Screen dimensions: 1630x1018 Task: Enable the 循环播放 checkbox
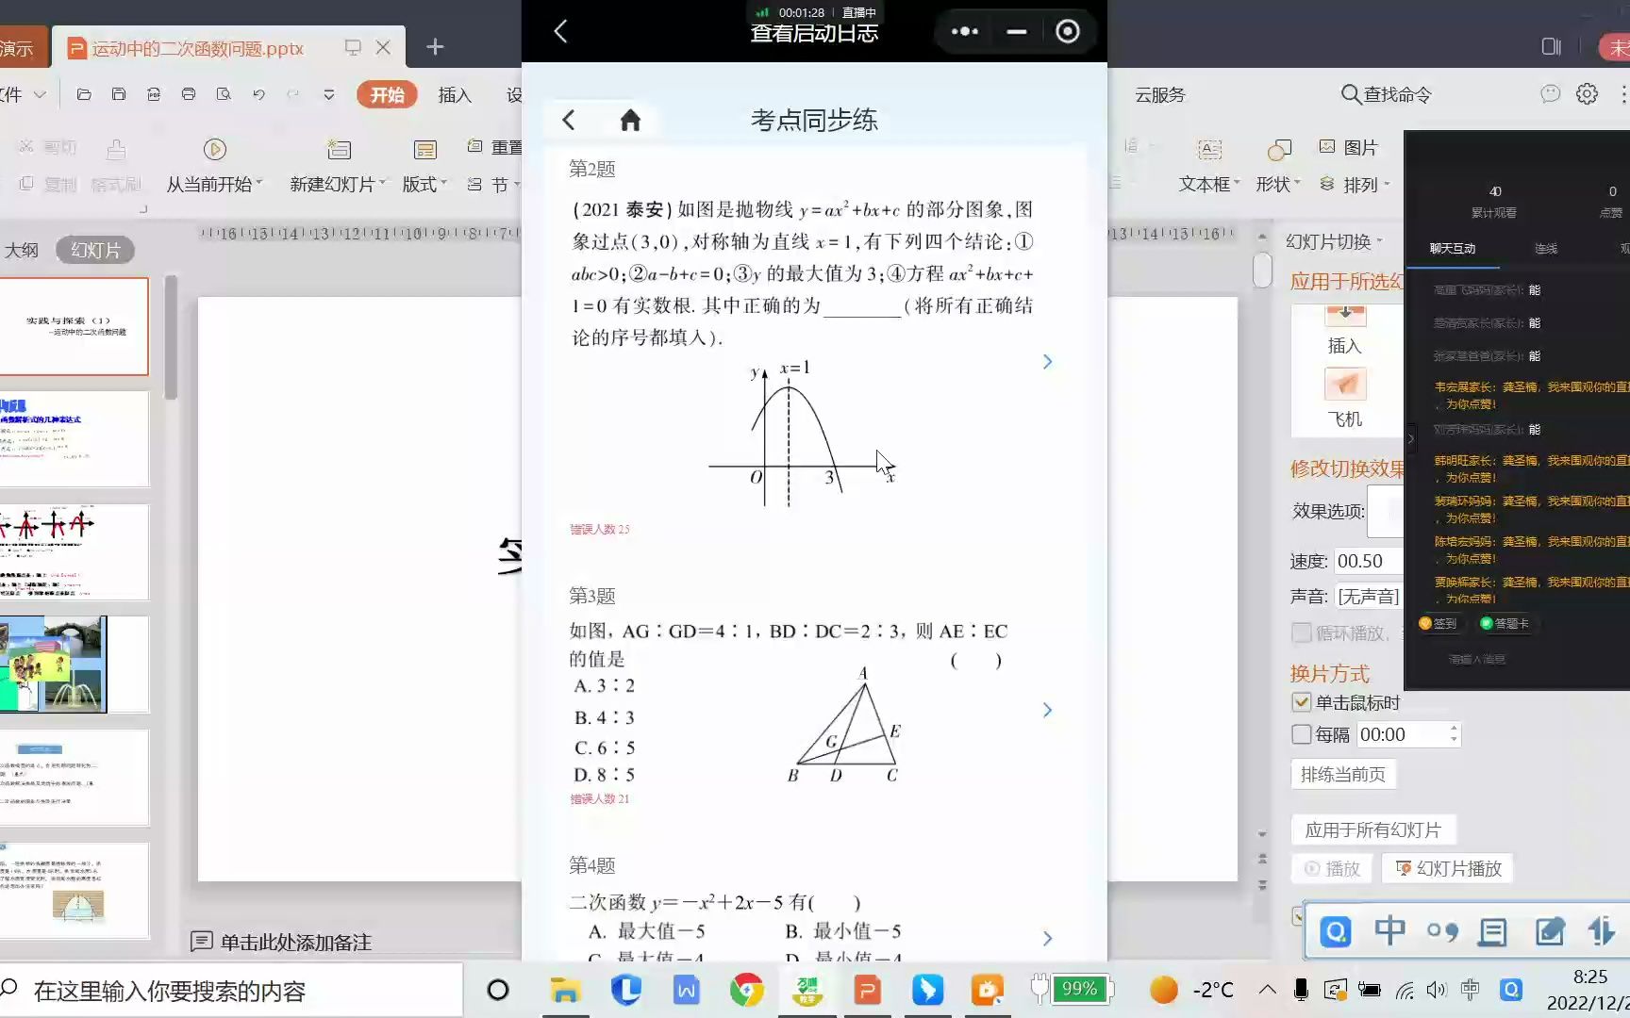coord(1302,632)
